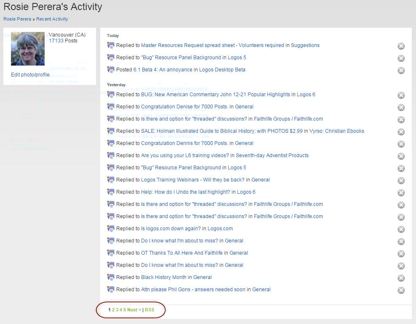Open the Logos Desktop Beta forum link
The width and height of the screenshot is (416, 324).
coord(222,70)
